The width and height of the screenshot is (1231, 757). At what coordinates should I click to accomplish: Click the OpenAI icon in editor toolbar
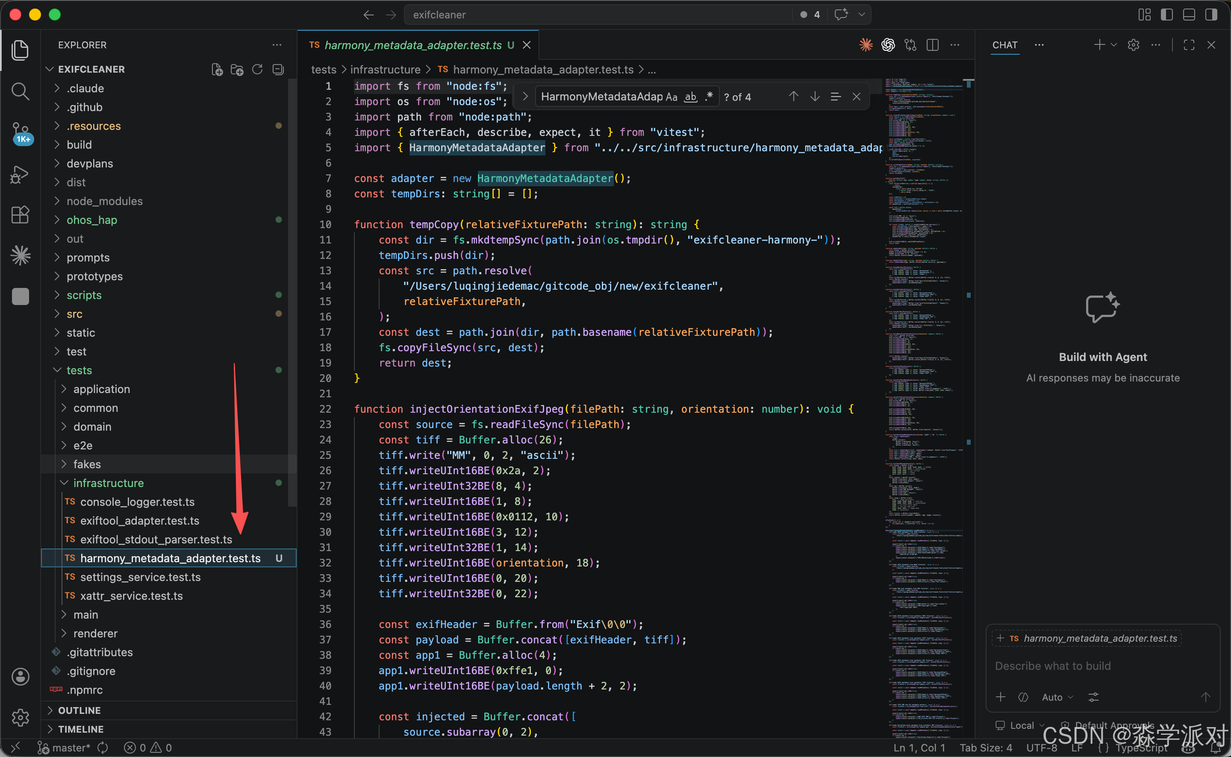888,45
